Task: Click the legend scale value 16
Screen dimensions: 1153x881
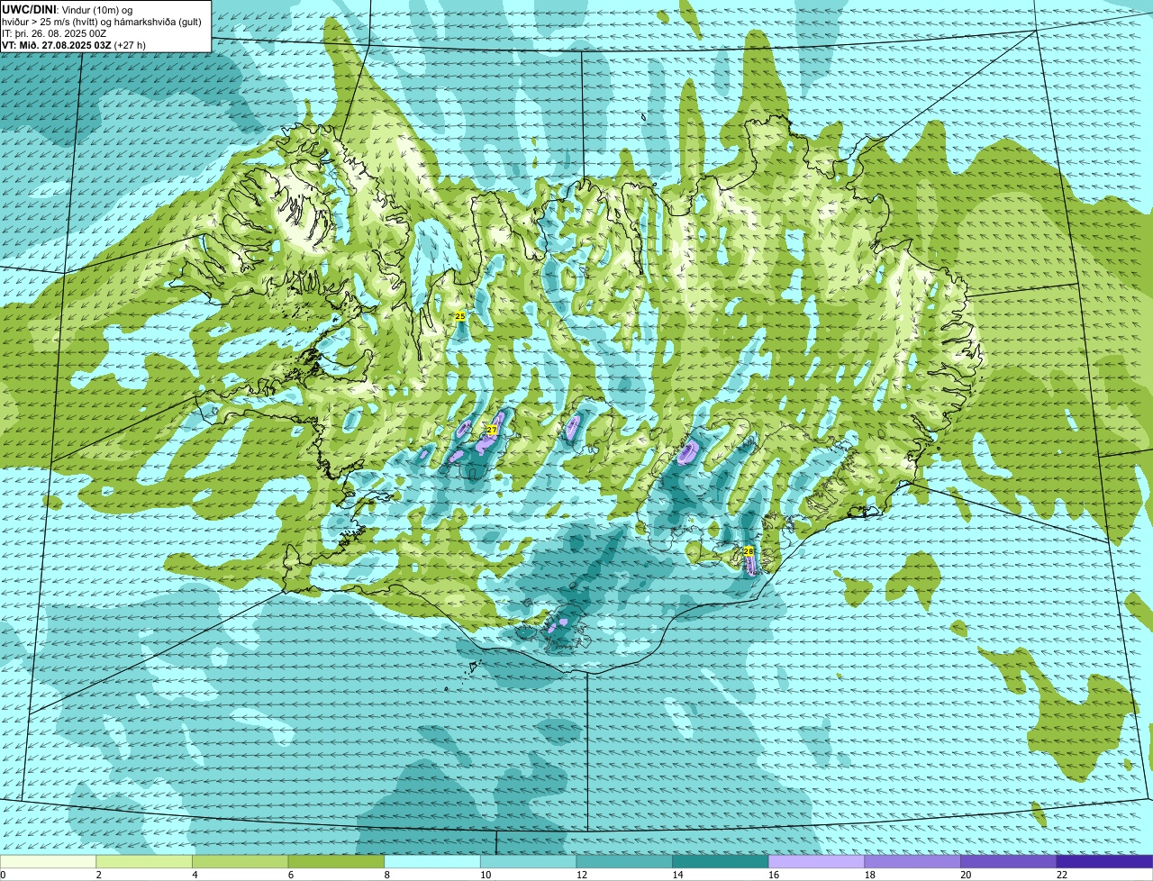Action: (x=774, y=875)
